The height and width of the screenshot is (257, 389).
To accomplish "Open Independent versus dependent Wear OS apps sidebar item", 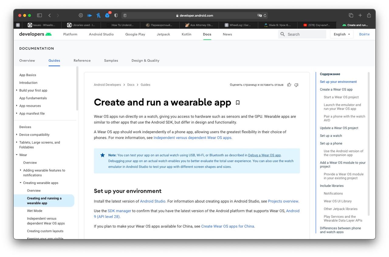I will click(46, 221).
